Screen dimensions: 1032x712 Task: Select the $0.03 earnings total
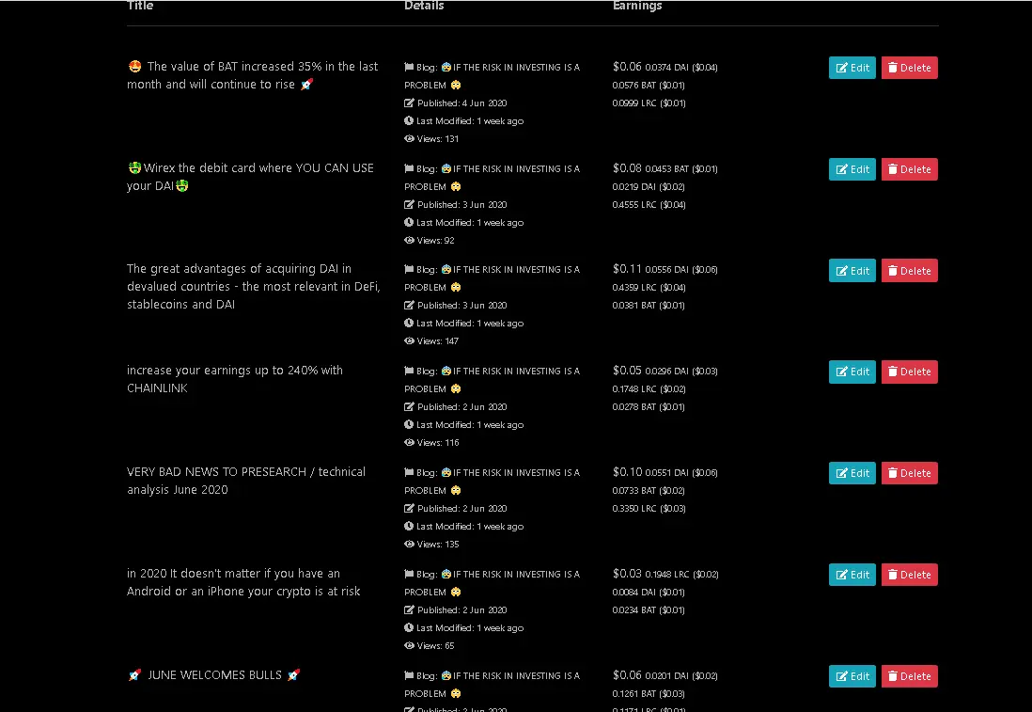pyautogui.click(x=627, y=573)
